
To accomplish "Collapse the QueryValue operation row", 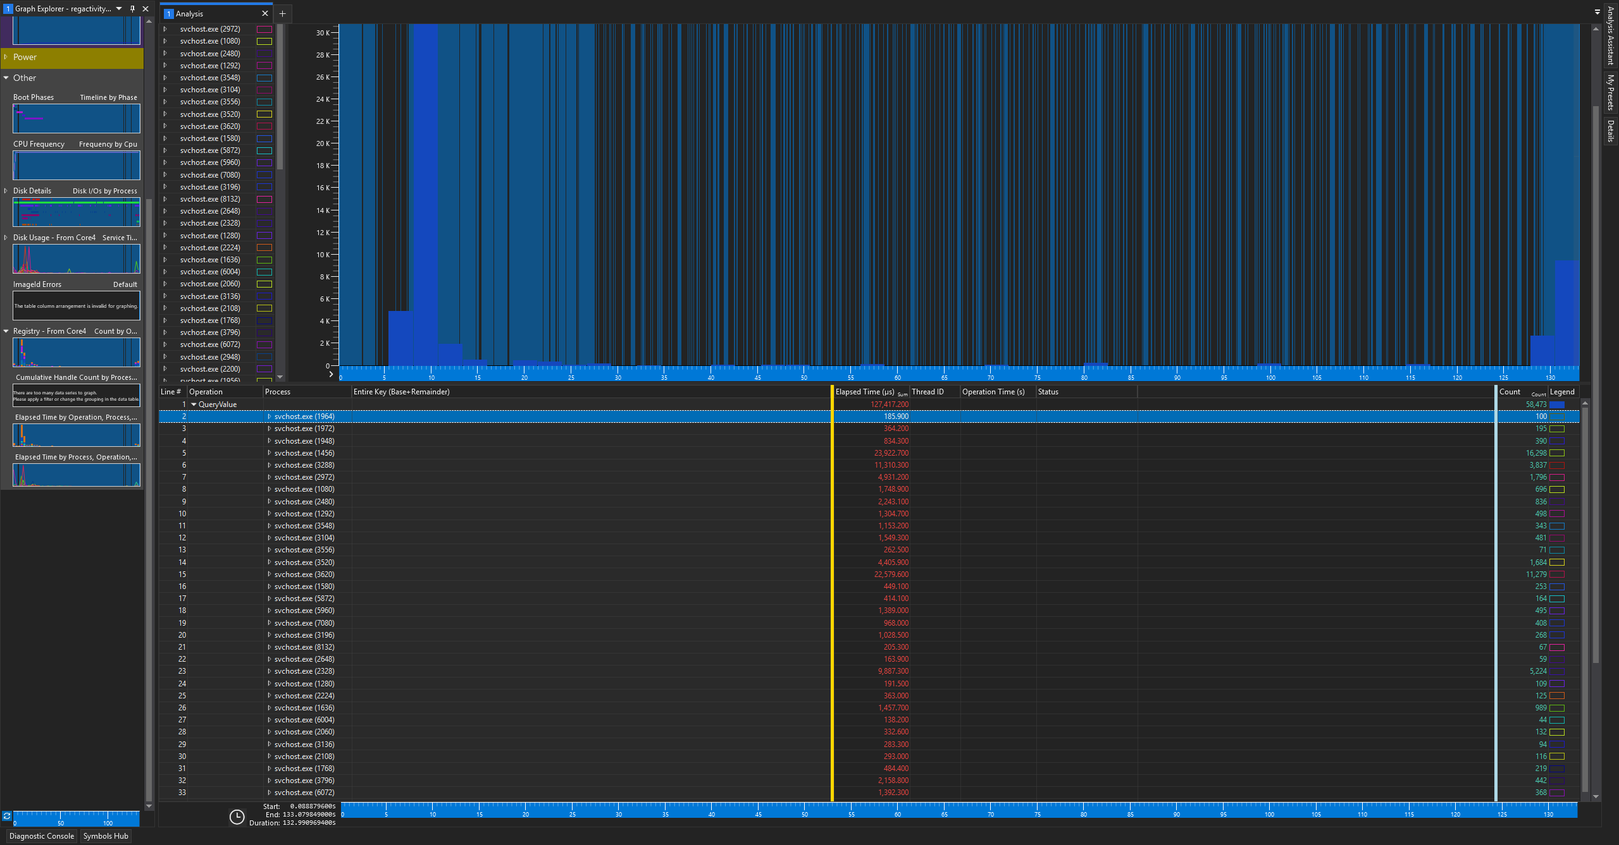I will click(x=194, y=404).
